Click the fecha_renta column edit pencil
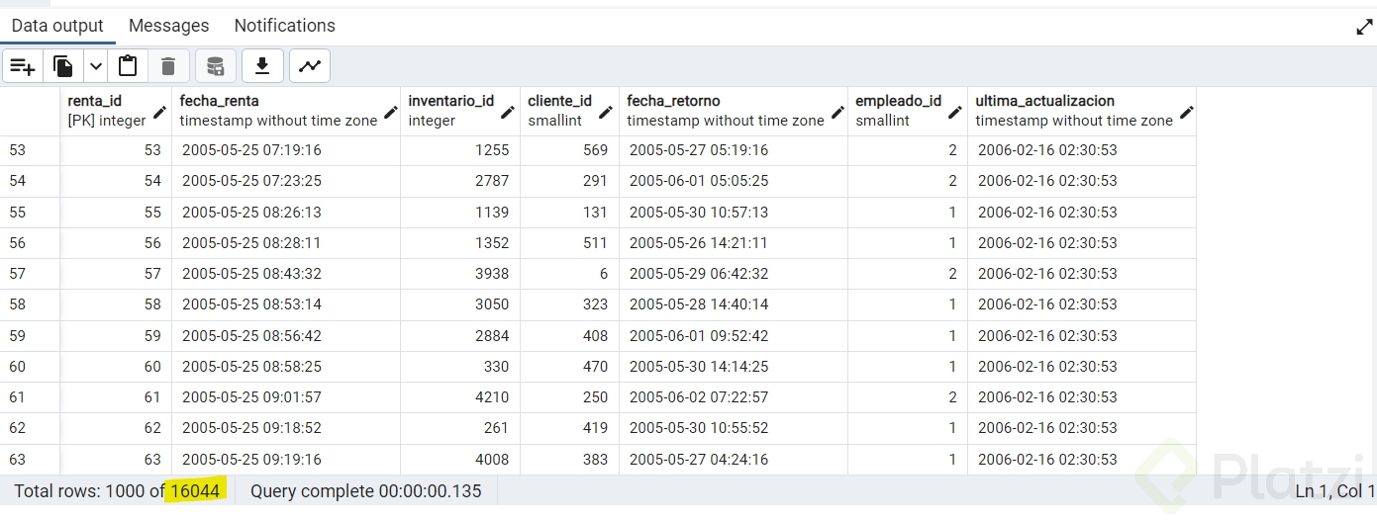 click(x=390, y=112)
